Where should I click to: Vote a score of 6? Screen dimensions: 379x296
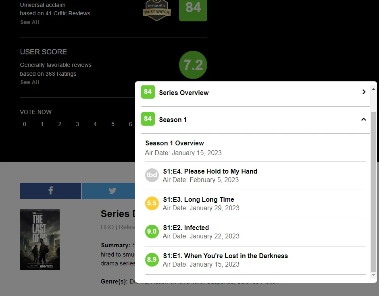click(130, 124)
